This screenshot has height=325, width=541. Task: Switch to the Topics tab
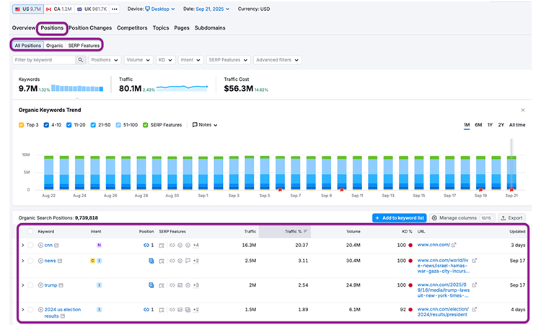161,27
